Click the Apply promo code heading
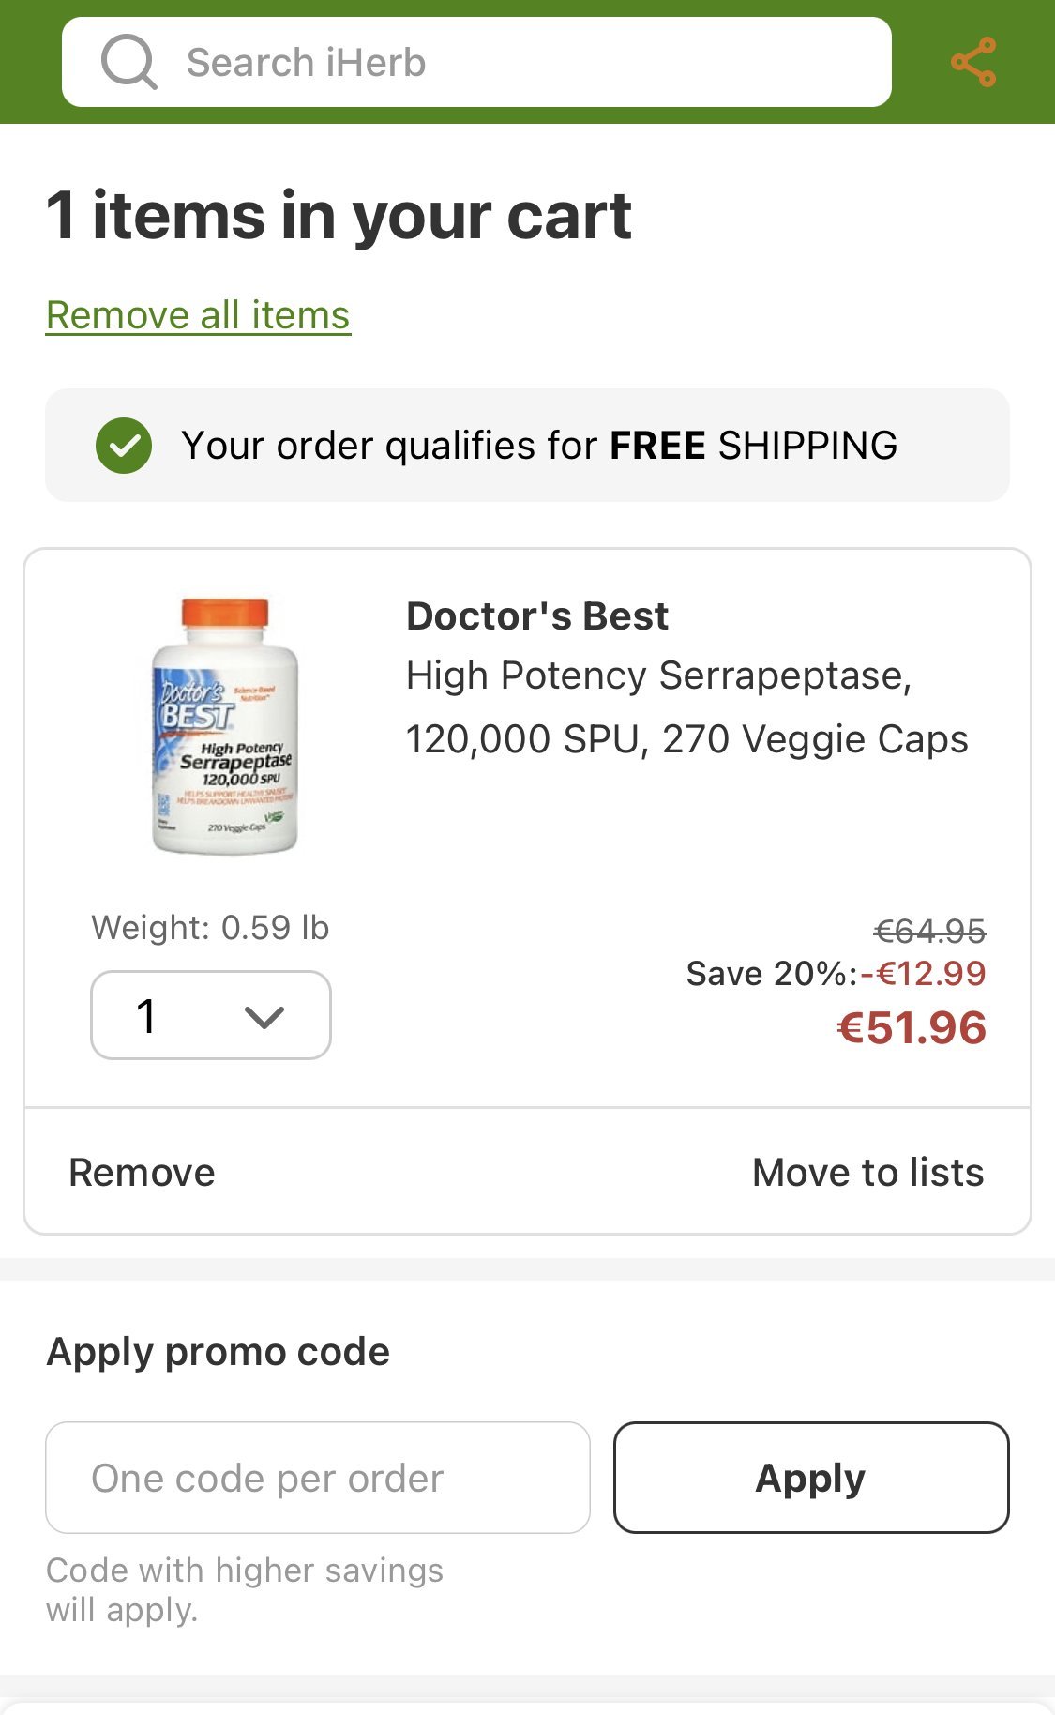The height and width of the screenshot is (1715, 1055). pos(218,1352)
